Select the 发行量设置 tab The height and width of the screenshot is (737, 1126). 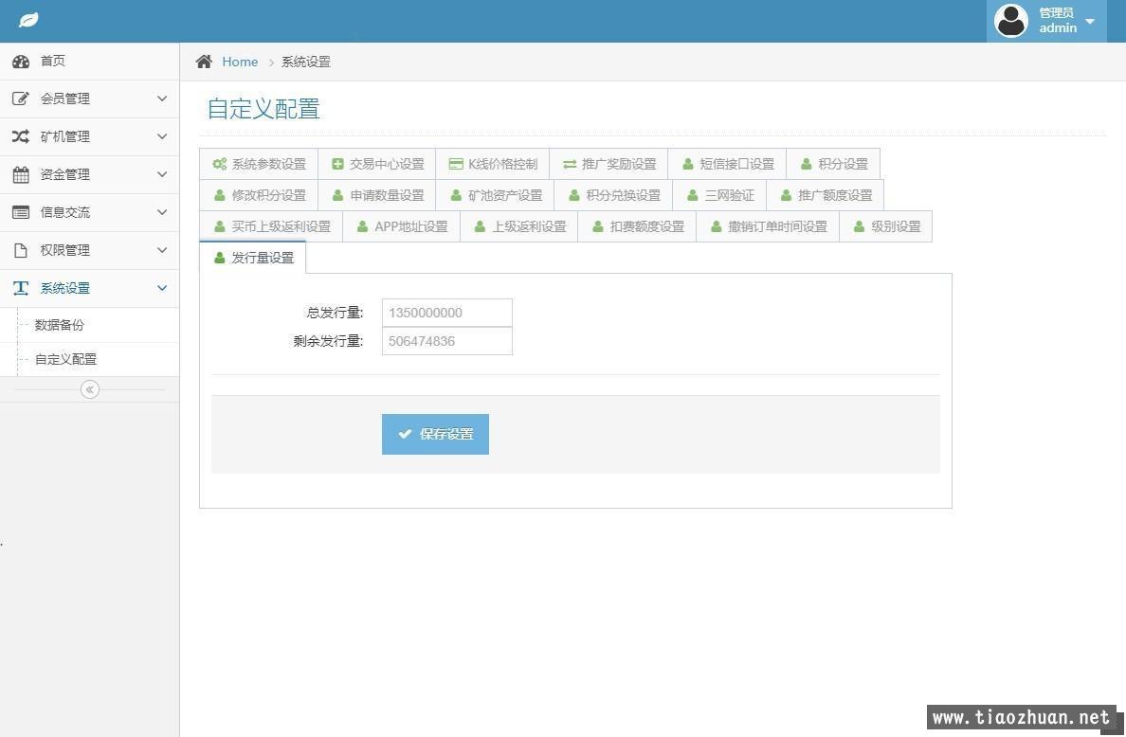pos(253,258)
